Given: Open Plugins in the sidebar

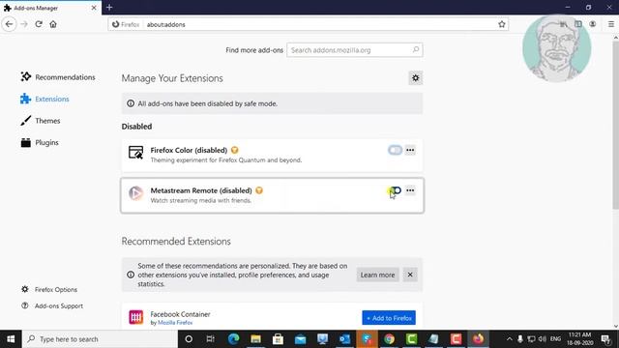Looking at the screenshot, I should coord(40,142).
